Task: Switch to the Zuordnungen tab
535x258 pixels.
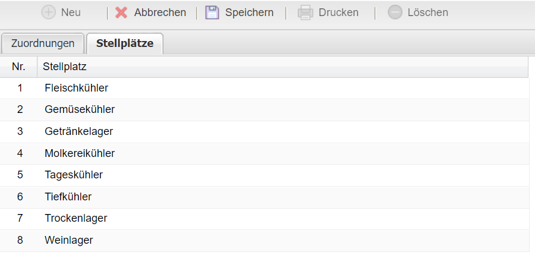Action: (x=43, y=43)
